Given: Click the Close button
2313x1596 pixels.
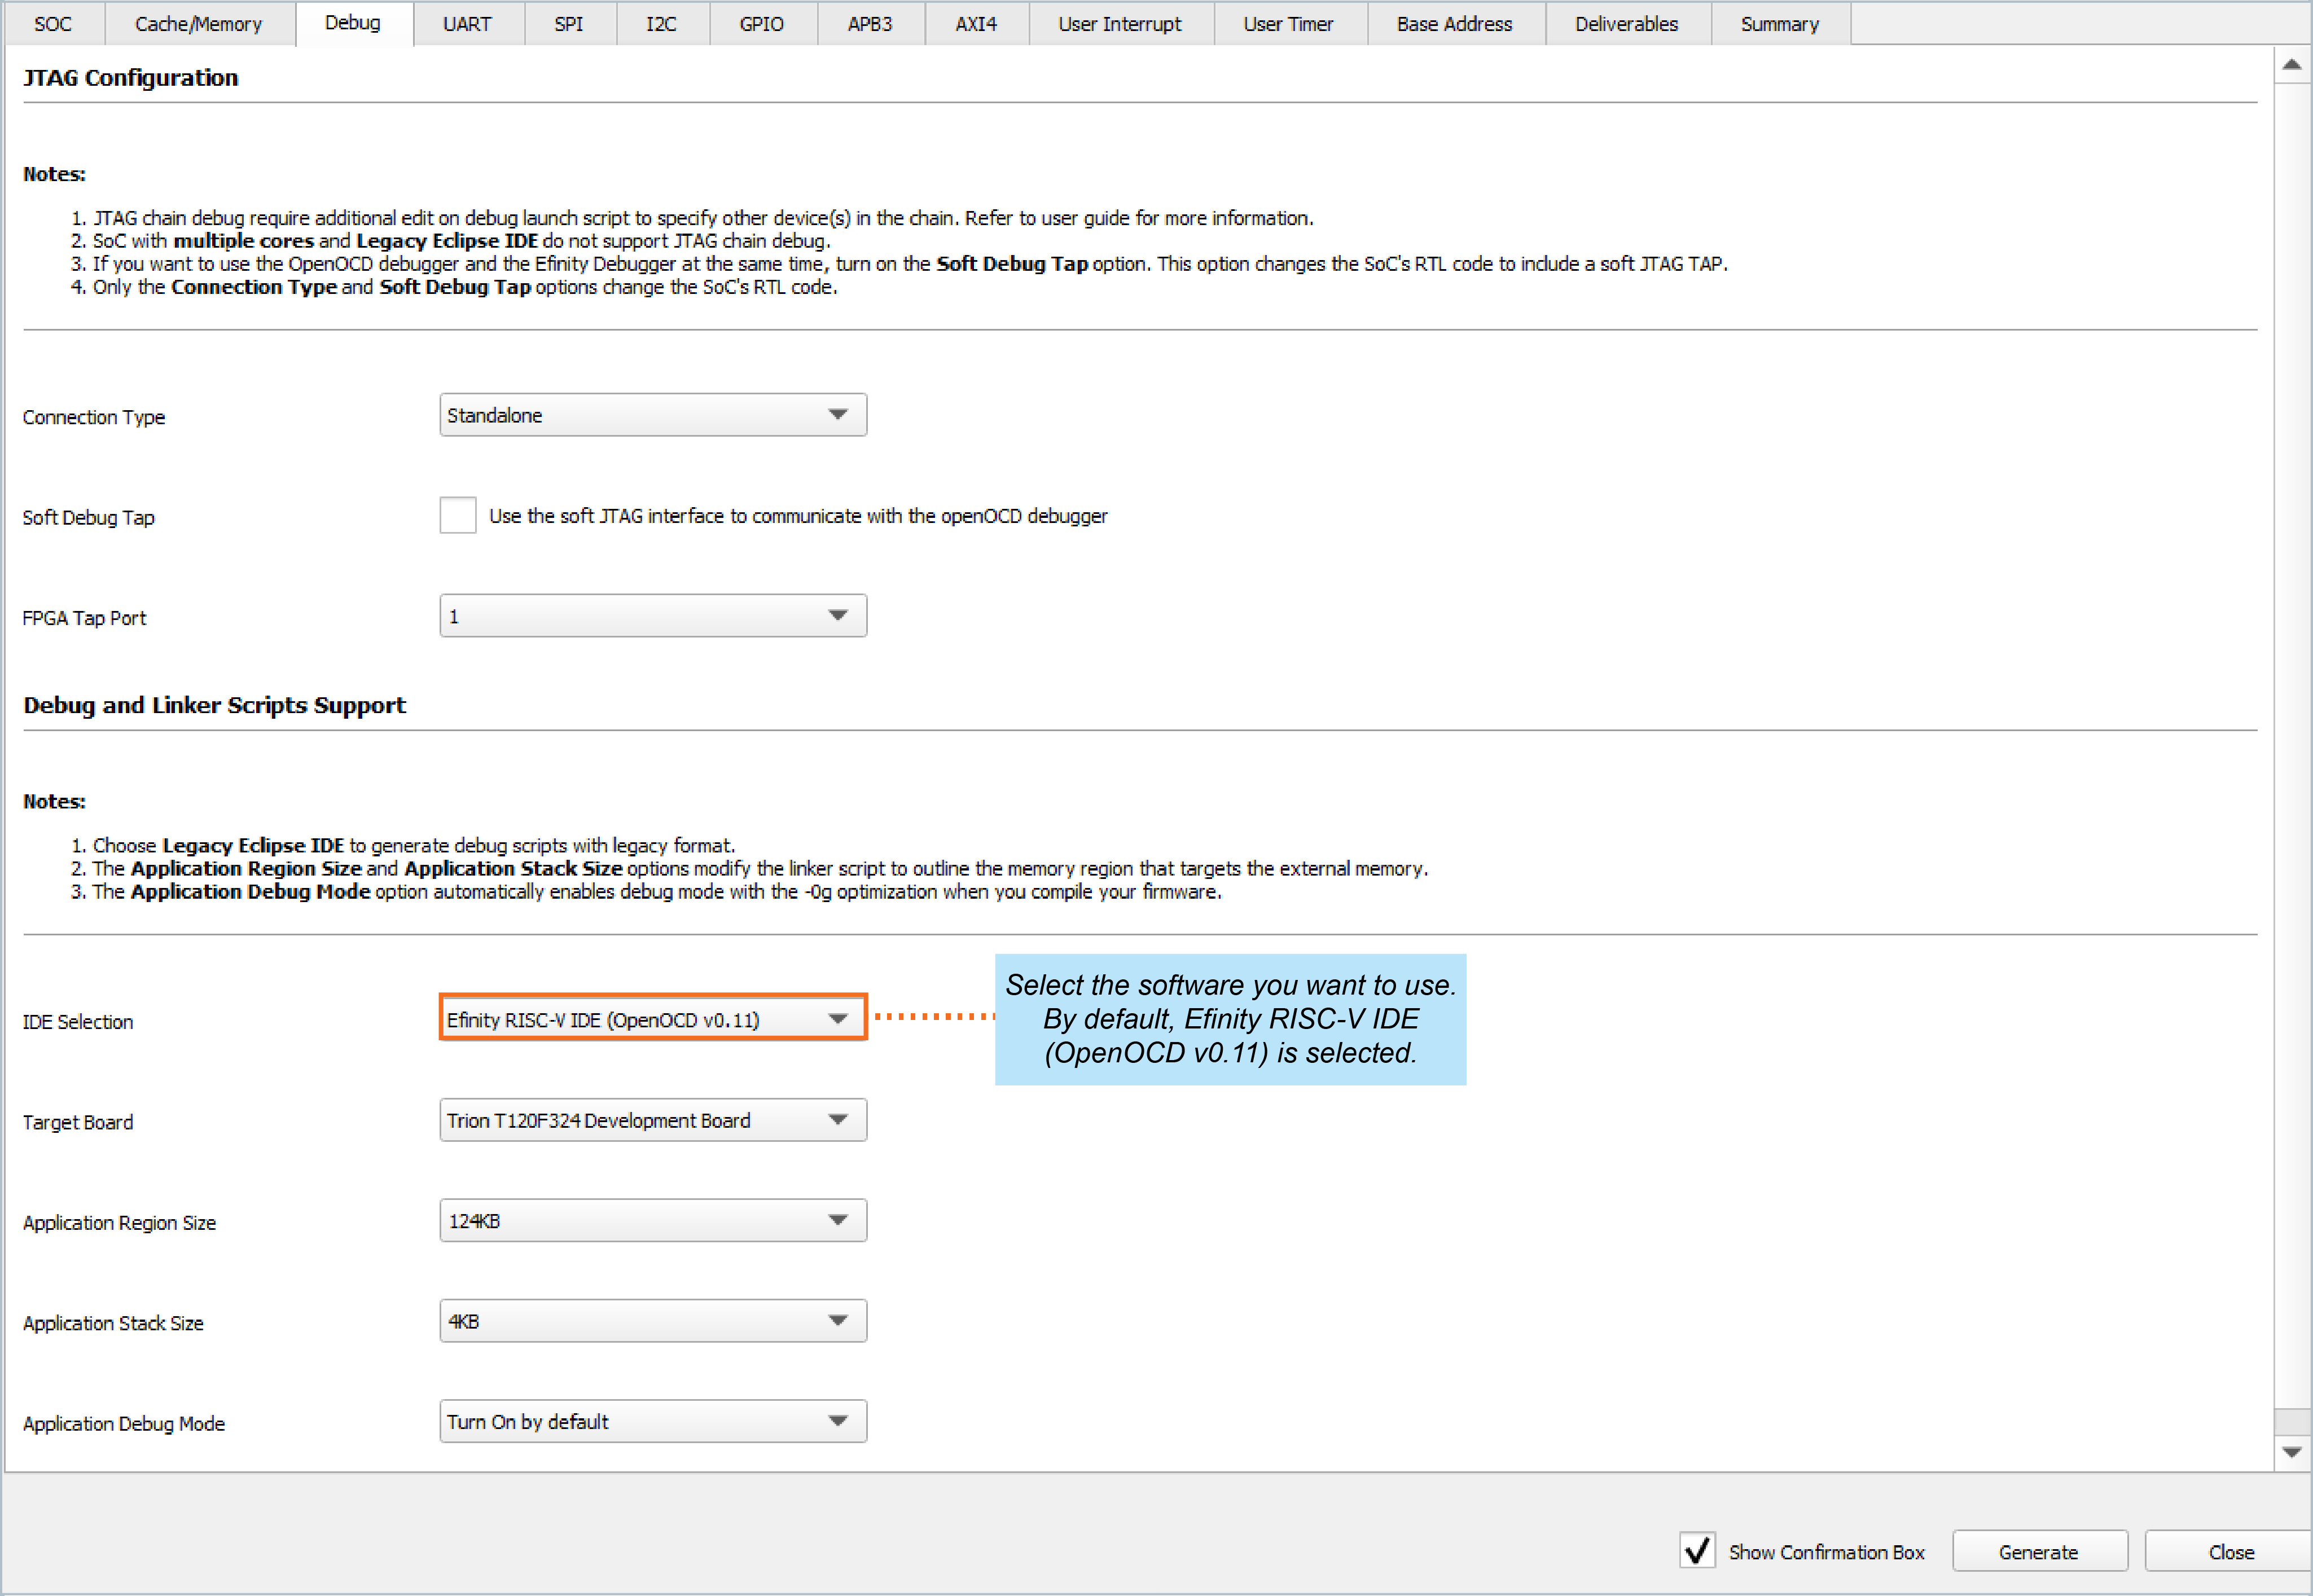Looking at the screenshot, I should point(2230,1552).
